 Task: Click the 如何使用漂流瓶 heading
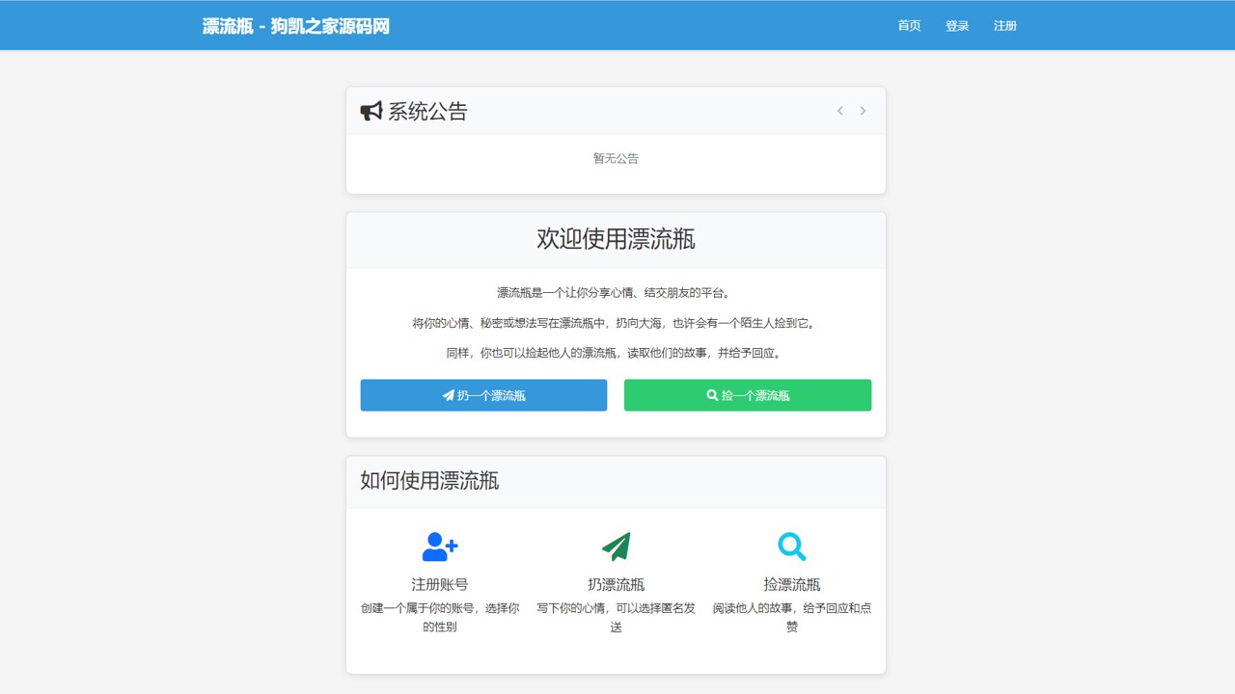pyautogui.click(x=429, y=481)
